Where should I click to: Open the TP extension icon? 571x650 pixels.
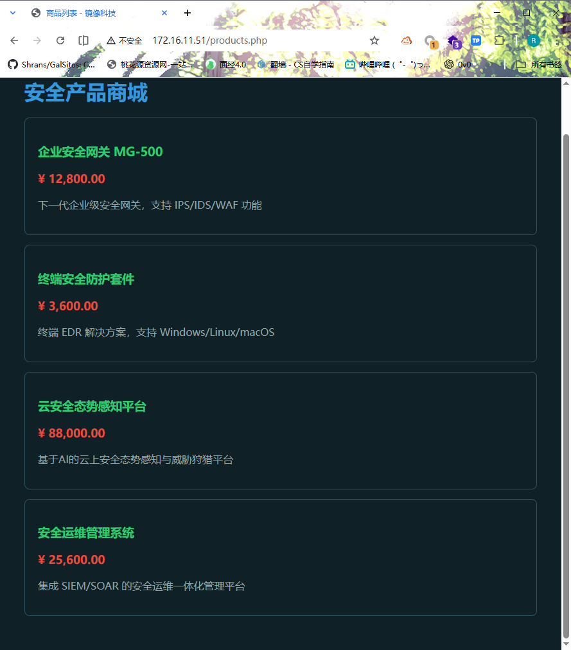pos(476,40)
